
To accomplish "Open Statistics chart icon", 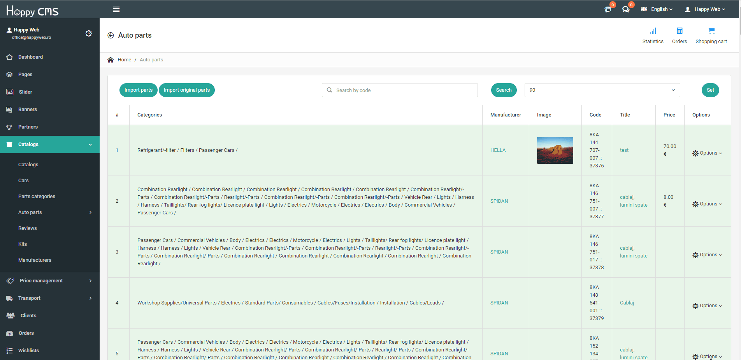I will pos(653,31).
